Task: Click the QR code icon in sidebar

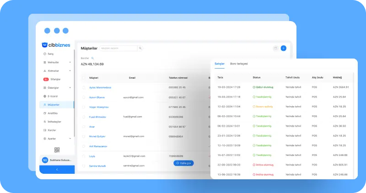Action: pyautogui.click(x=57, y=150)
